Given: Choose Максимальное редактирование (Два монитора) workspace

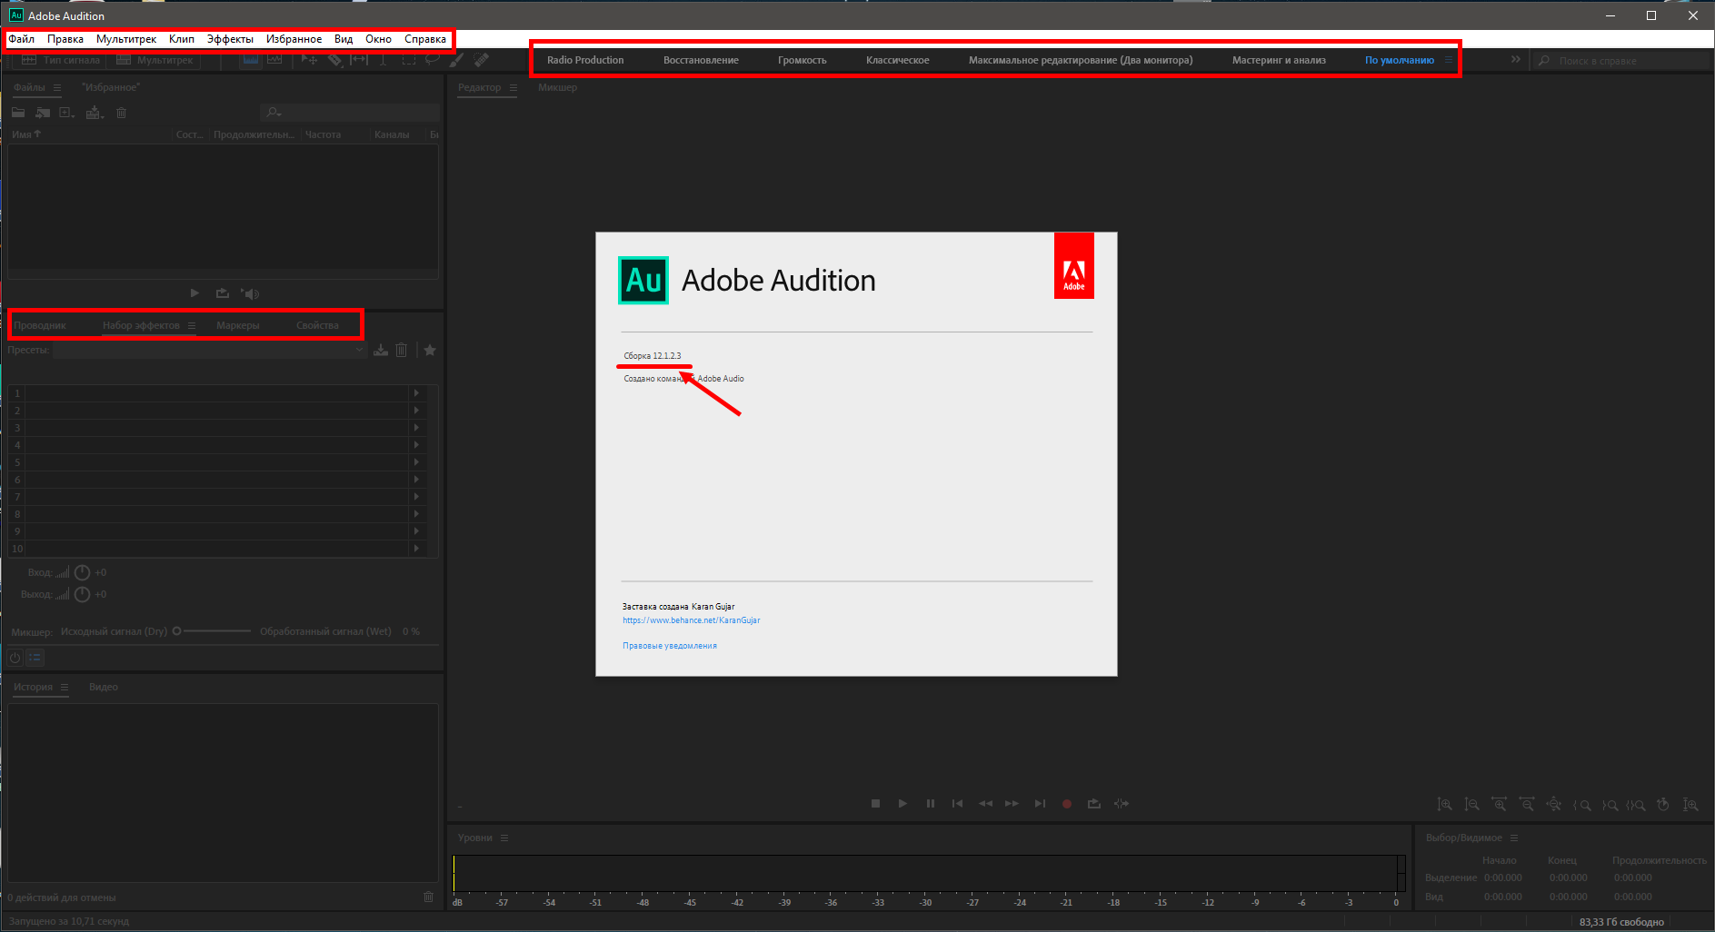Looking at the screenshot, I should (1081, 60).
